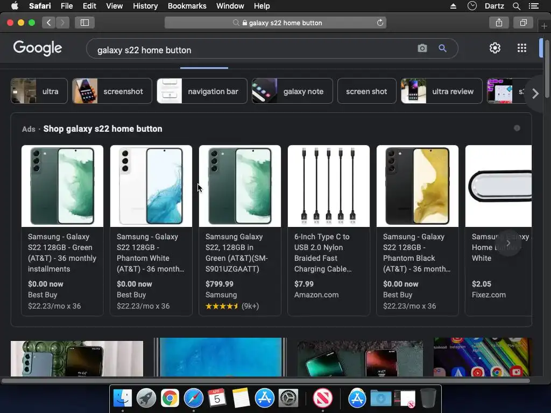The image size is (551, 413).
Task: Open Notes app in dock
Action: pos(241,398)
